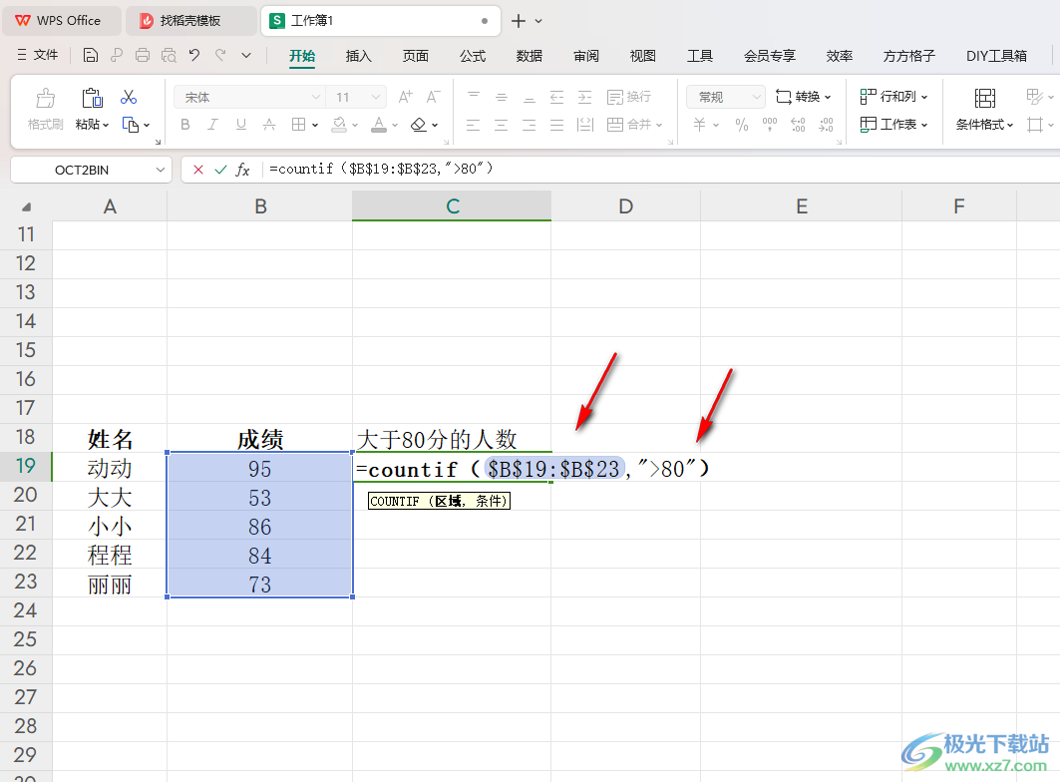Screen dimensions: 1060x782
Task: Click the Distributed alignment icon
Action: pos(584,125)
